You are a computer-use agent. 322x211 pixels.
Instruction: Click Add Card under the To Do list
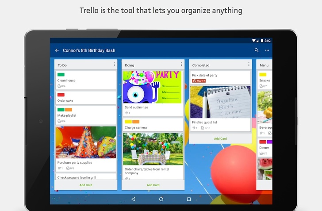pyautogui.click(x=86, y=185)
